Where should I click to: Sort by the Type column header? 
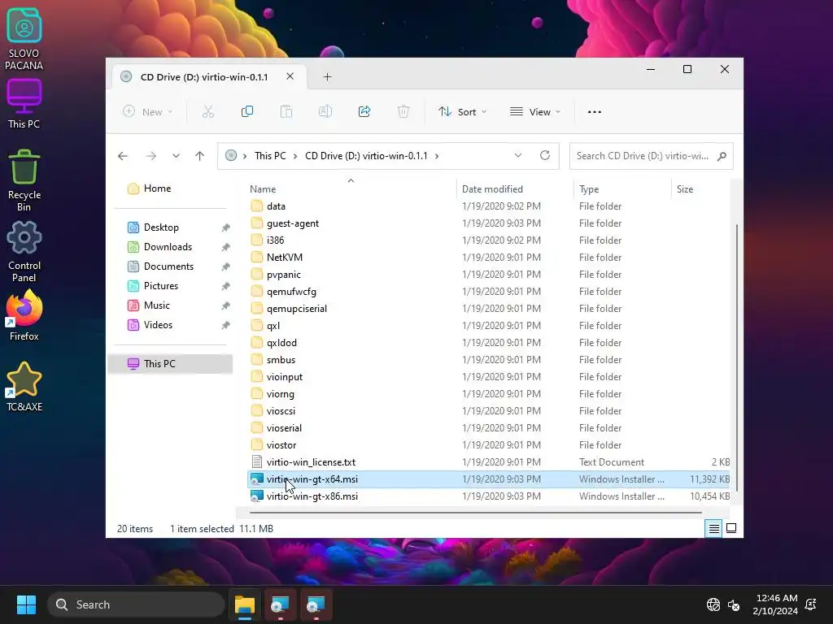click(622, 188)
